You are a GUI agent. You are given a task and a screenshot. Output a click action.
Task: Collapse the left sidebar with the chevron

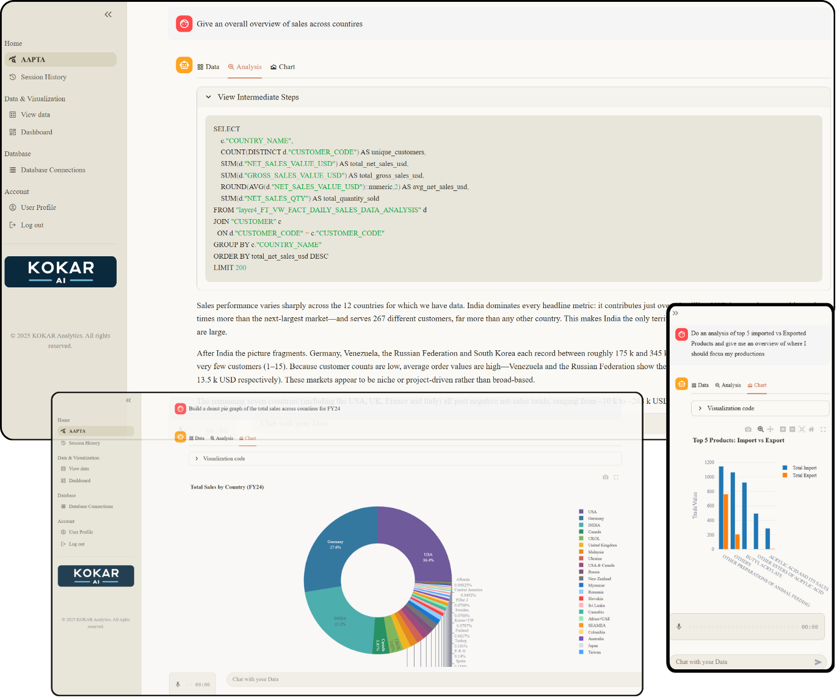[x=108, y=14]
